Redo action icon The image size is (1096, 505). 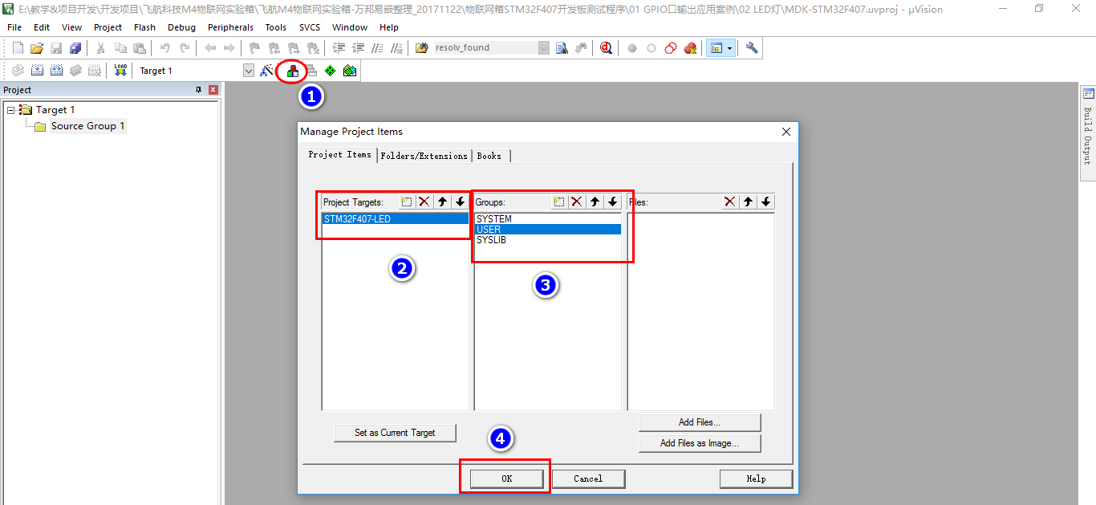[x=185, y=48]
